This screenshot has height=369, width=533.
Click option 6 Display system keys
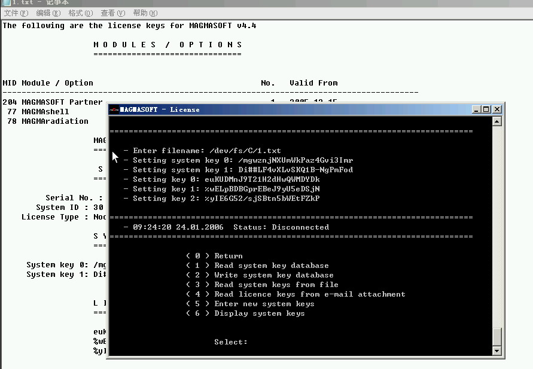(x=245, y=313)
